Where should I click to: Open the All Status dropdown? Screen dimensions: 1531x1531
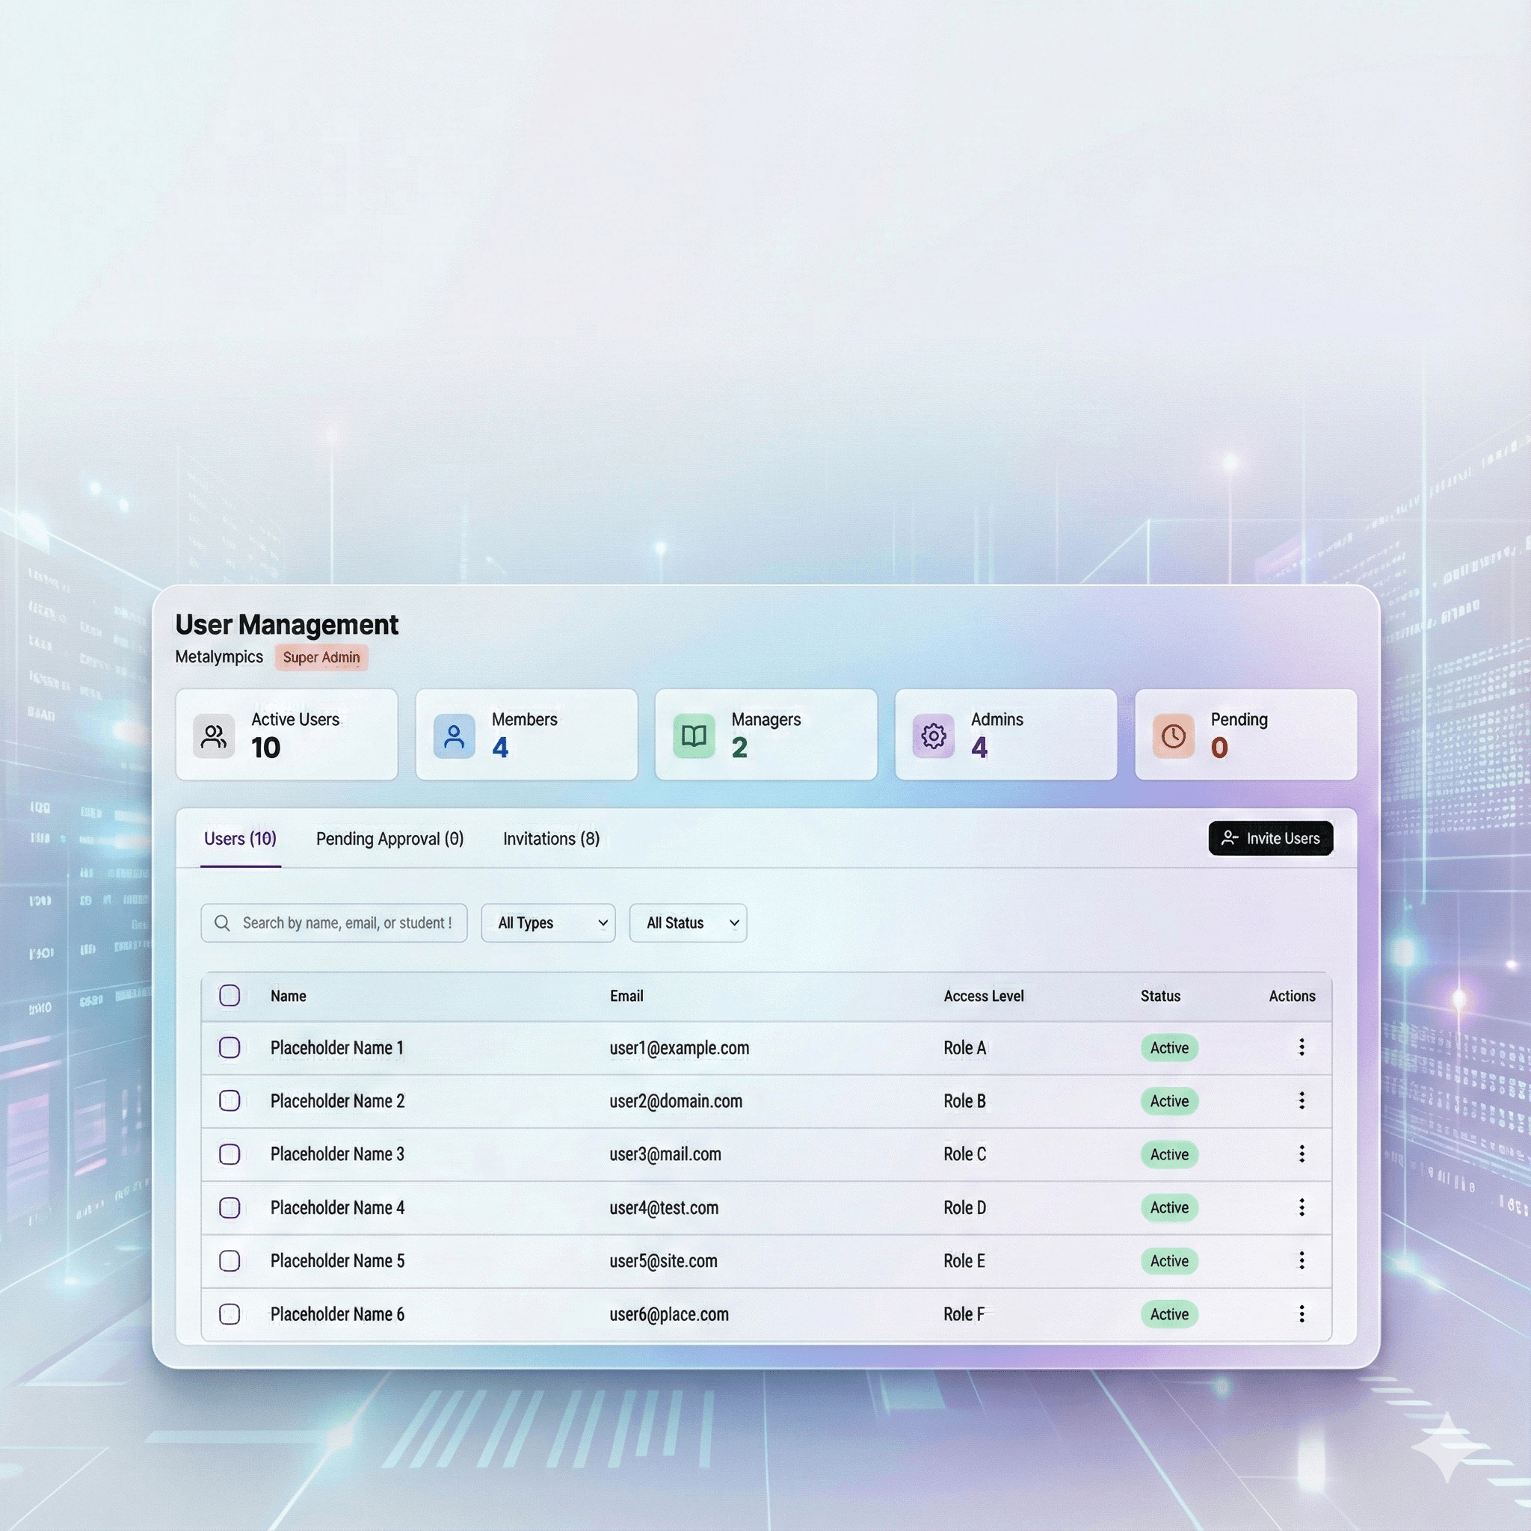click(688, 923)
